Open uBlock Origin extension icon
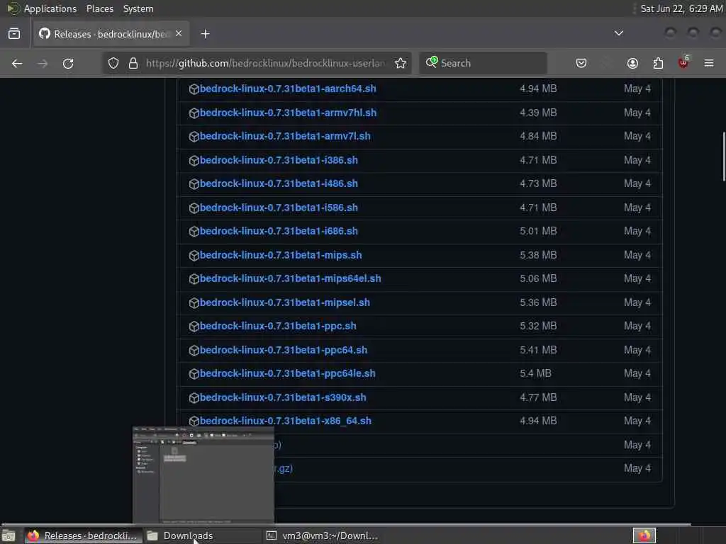This screenshot has width=726, height=544. pos(683,62)
